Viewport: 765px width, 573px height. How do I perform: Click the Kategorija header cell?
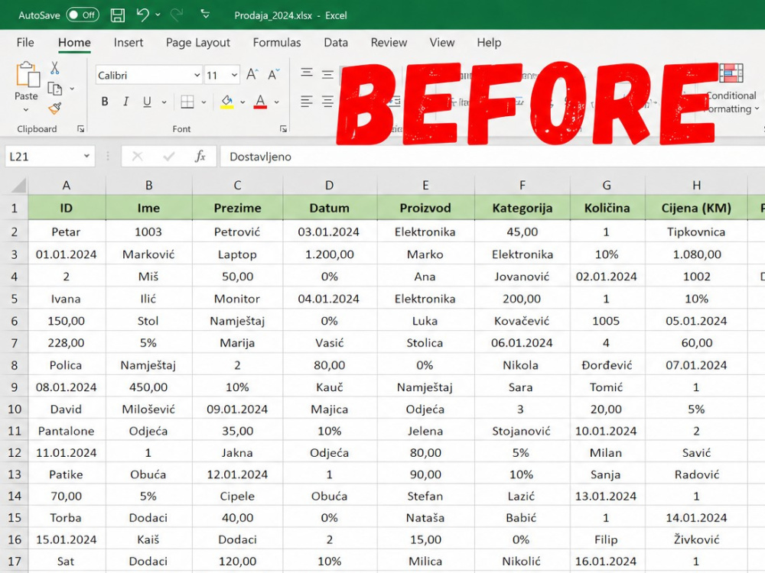[522, 209]
